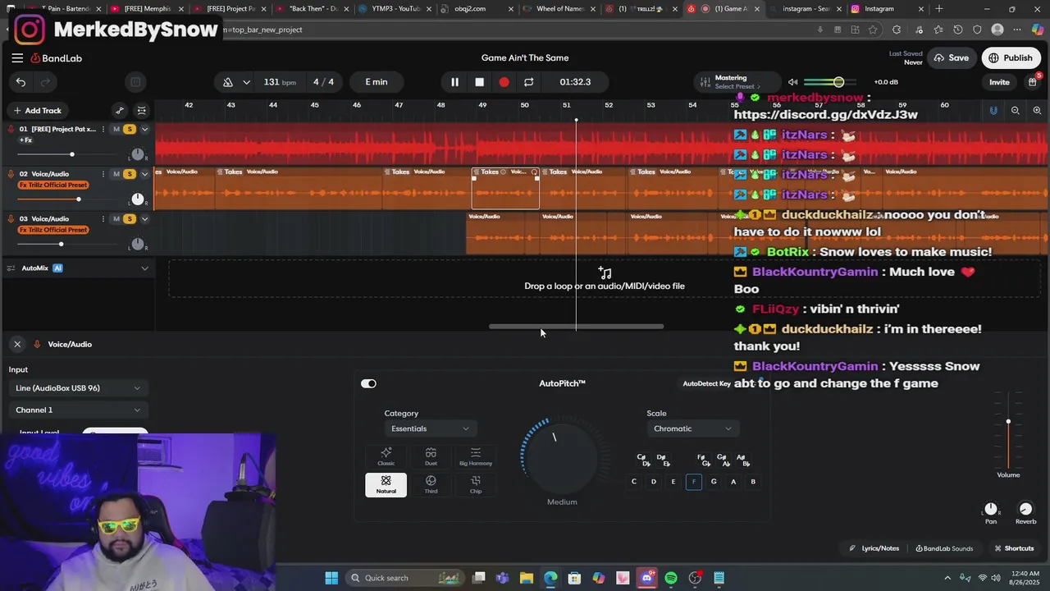This screenshot has height=591, width=1050.
Task: Click the Add Track button
Action: click(37, 111)
